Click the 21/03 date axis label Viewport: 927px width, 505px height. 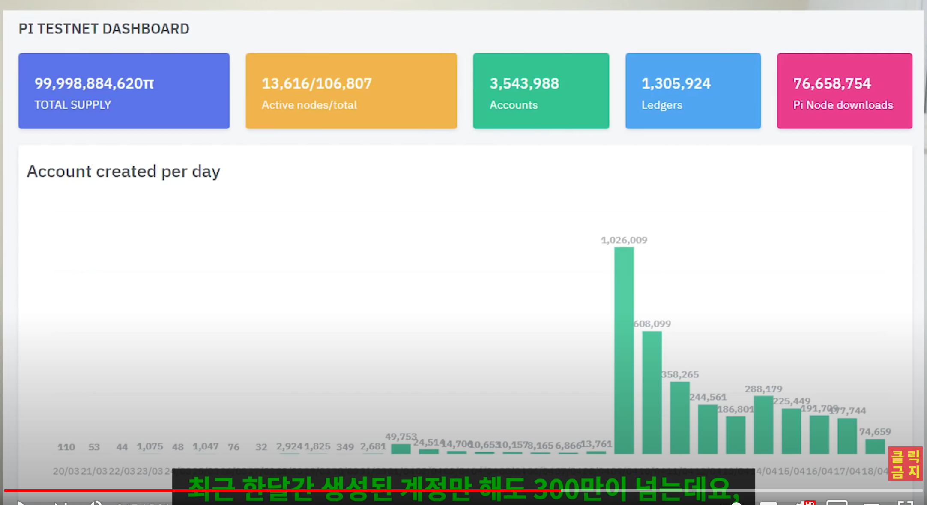(94, 471)
